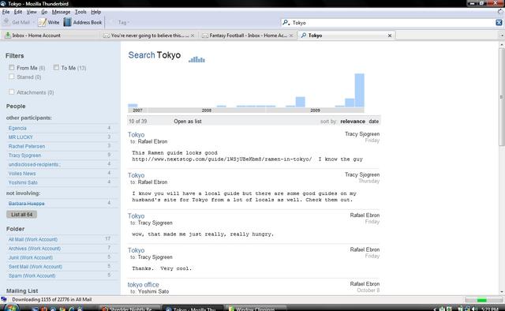Screen dimensions: 505x311
Task: Click the Write pencil icon
Action: 42,22
